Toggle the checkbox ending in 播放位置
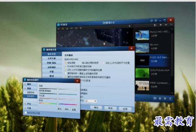Image resolution: width=196 pixels, height=132 pixels. coord(66,70)
